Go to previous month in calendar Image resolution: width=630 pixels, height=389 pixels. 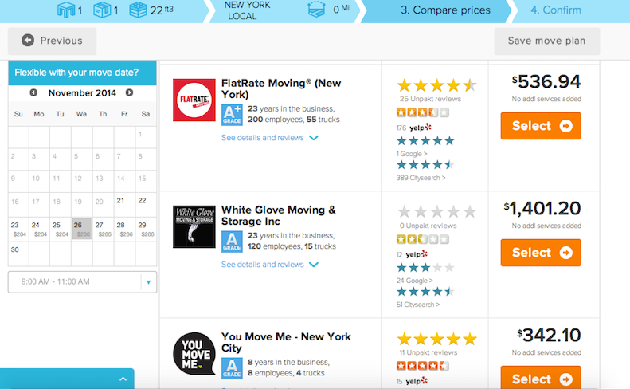tap(33, 93)
